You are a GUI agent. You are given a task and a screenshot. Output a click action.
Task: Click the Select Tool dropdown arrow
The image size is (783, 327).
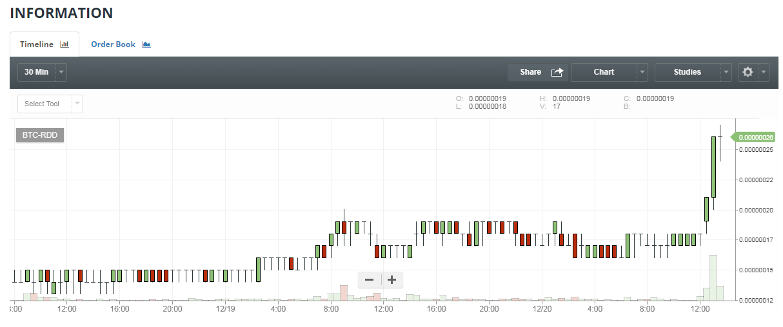77,103
